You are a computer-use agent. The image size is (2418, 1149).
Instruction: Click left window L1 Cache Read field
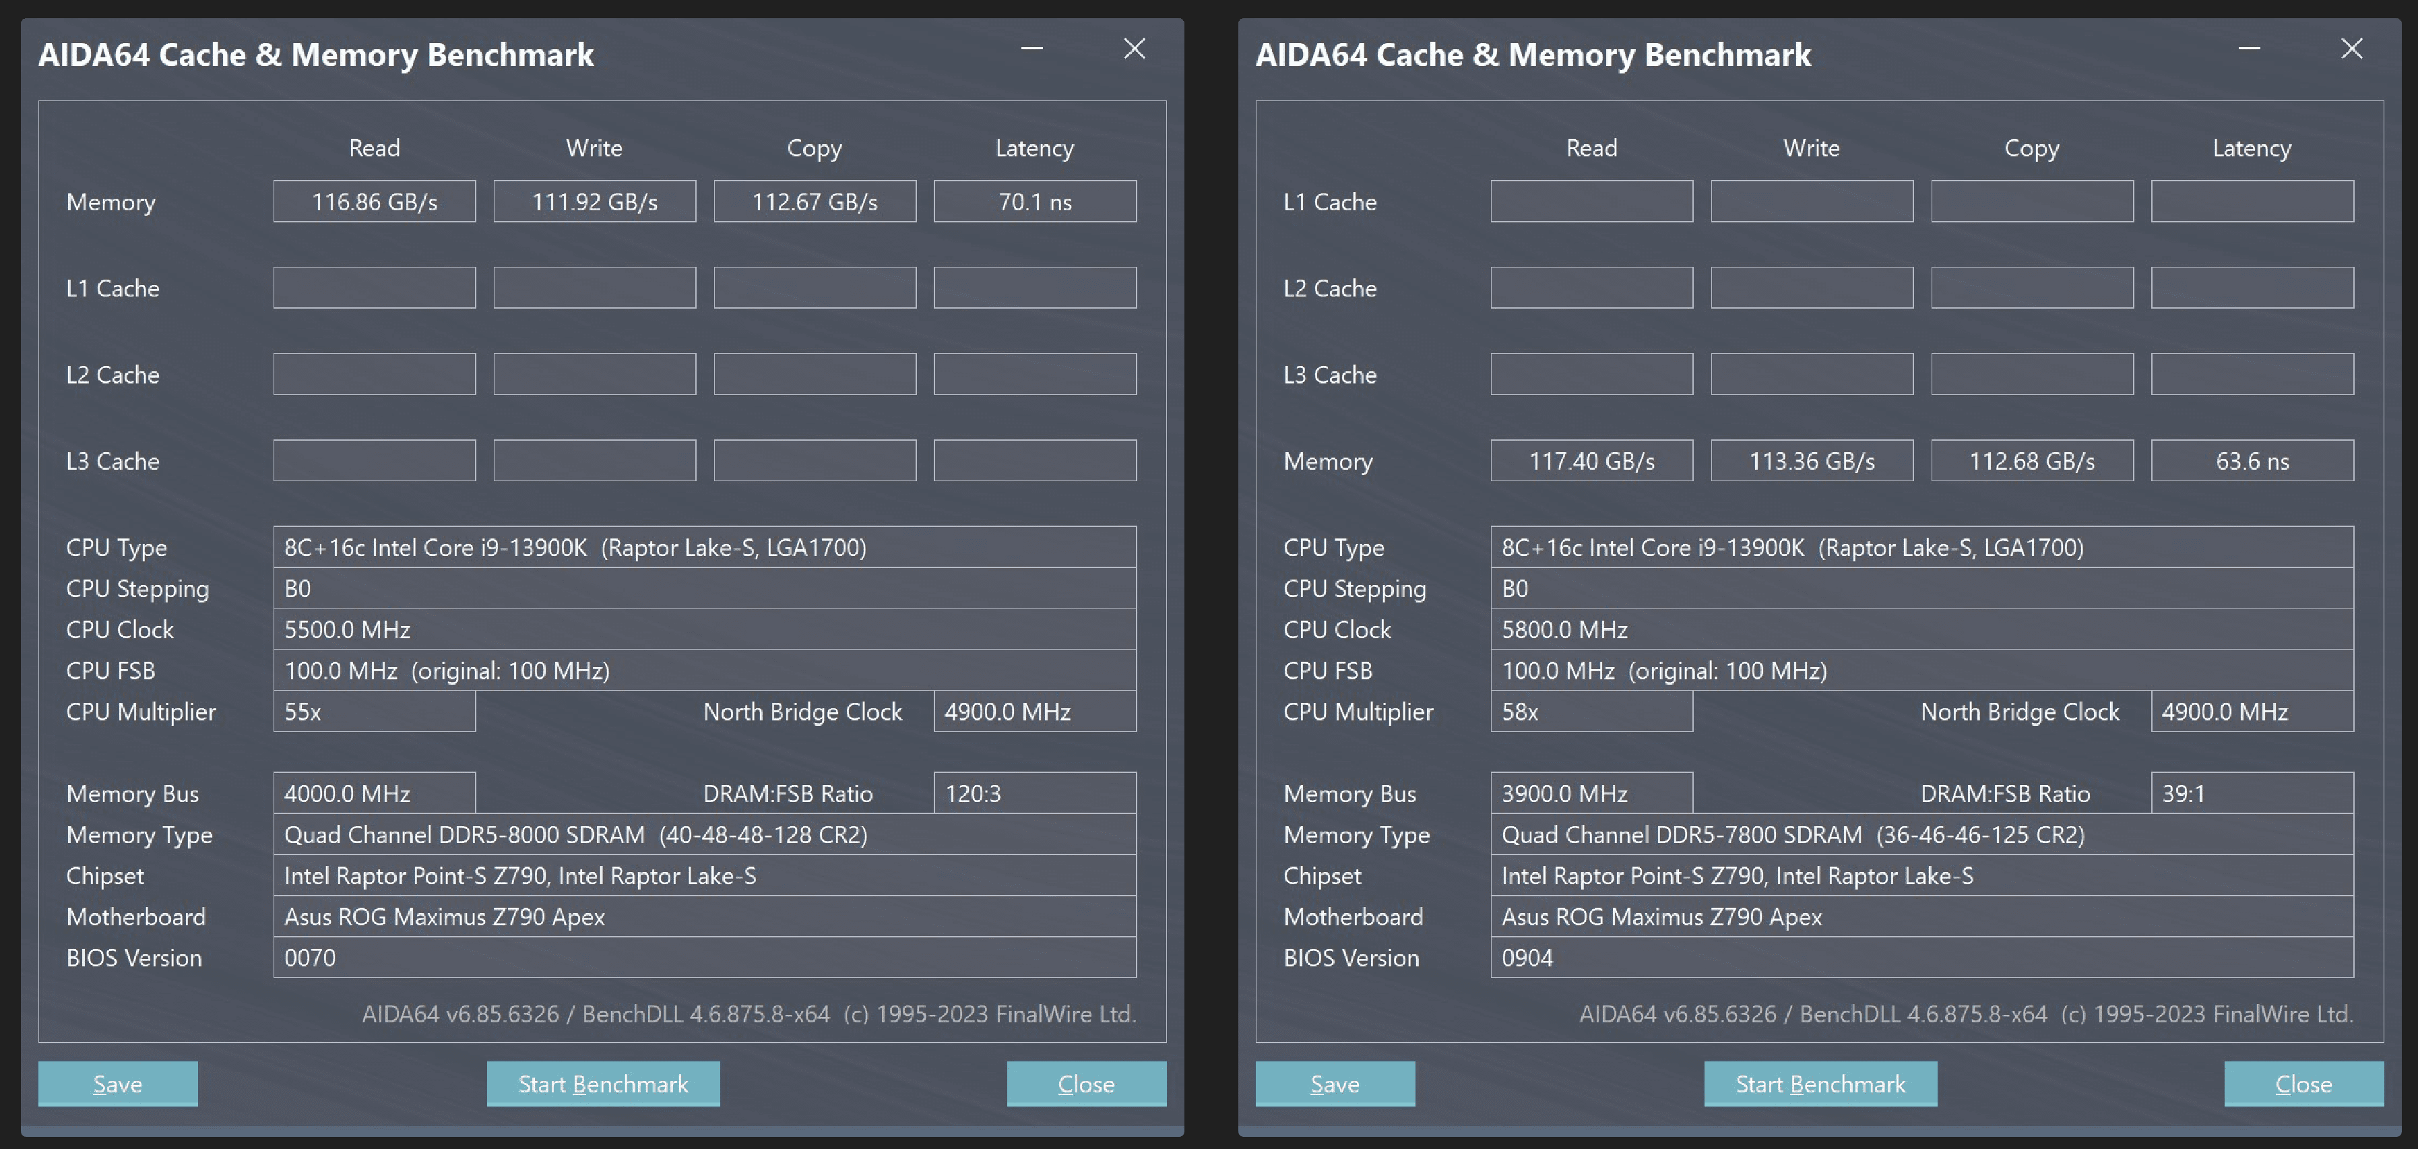pos(375,287)
